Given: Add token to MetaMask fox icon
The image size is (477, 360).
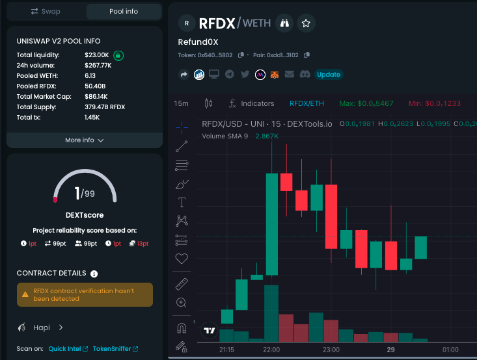Looking at the screenshot, I should tap(275, 75).
